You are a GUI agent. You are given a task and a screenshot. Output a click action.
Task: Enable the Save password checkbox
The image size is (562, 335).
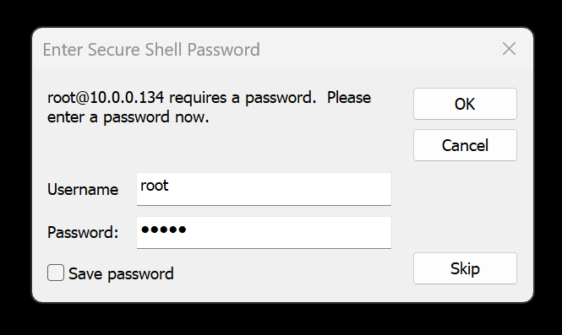pos(56,273)
